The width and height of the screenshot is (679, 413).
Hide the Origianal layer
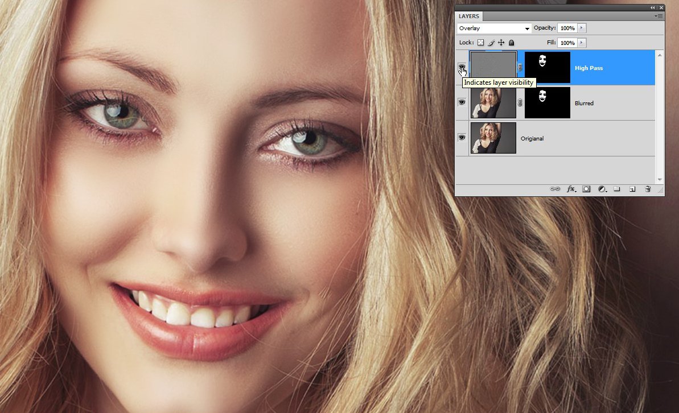point(462,137)
